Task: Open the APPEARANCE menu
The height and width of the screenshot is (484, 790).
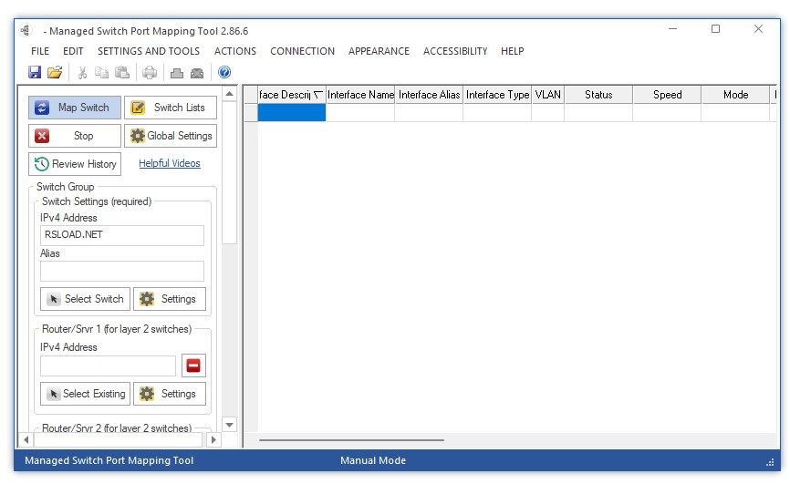Action: click(x=379, y=51)
